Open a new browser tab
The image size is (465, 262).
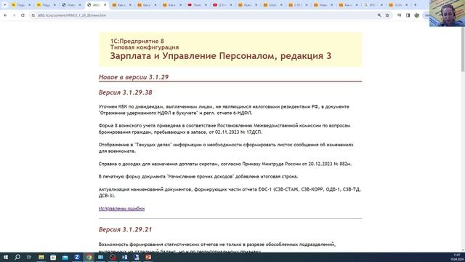[415, 5]
